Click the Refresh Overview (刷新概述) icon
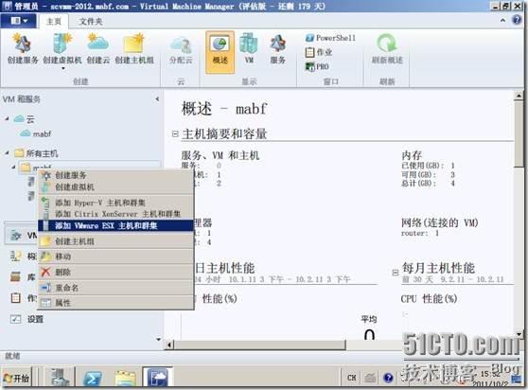 coord(387,49)
